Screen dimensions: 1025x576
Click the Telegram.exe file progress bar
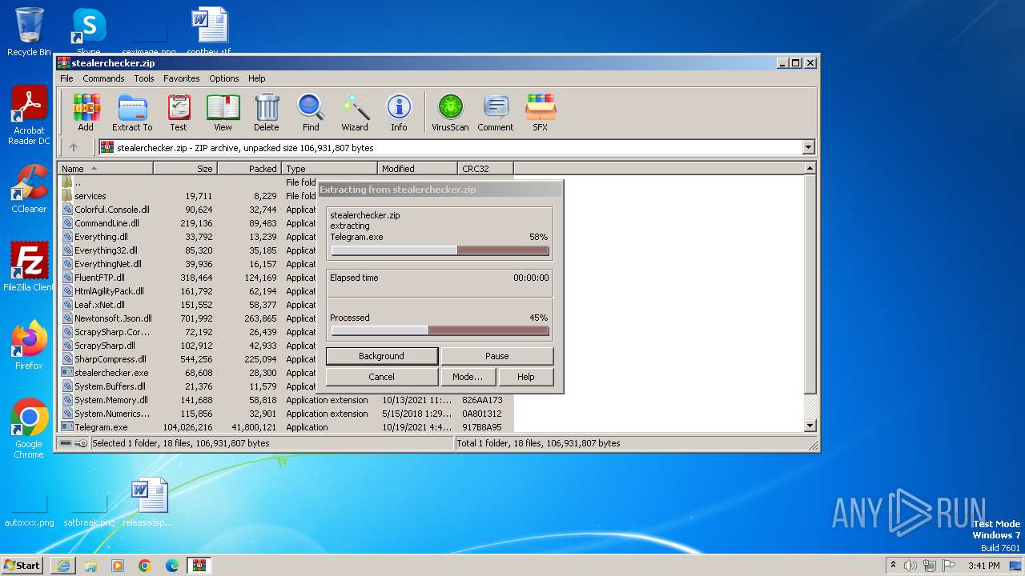coord(440,250)
